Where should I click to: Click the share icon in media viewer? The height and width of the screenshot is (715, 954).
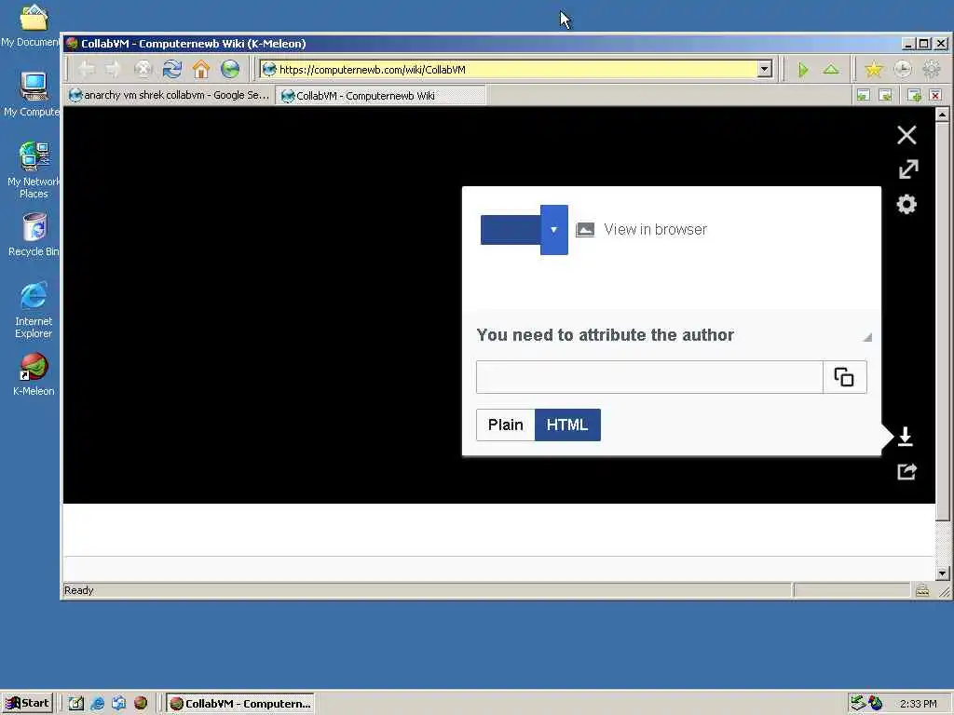point(907,472)
